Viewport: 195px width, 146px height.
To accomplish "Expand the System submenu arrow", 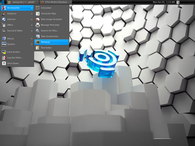I will pyautogui.click(x=32, y=44).
